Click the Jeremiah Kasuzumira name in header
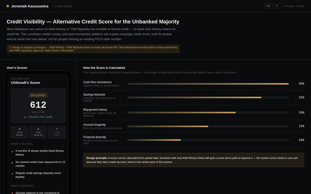 [30, 6]
